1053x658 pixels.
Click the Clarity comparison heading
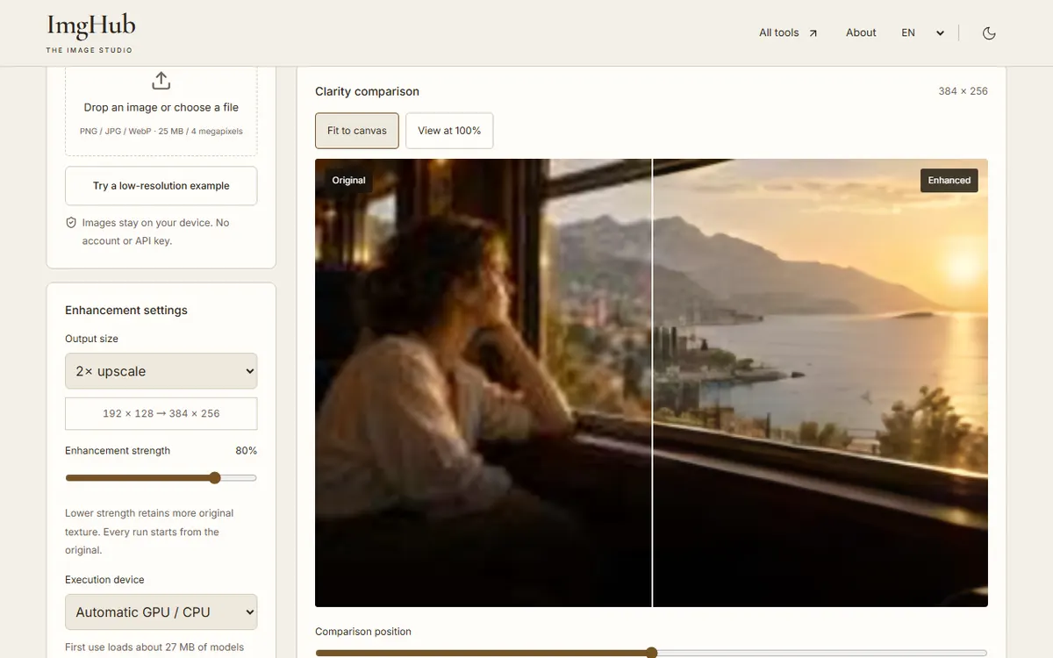[368, 91]
